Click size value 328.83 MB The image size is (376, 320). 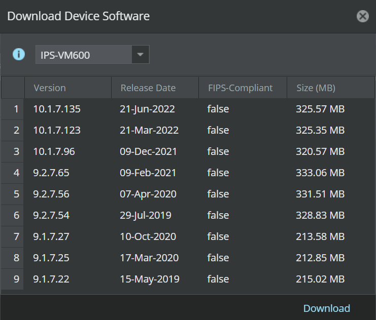(x=320, y=215)
